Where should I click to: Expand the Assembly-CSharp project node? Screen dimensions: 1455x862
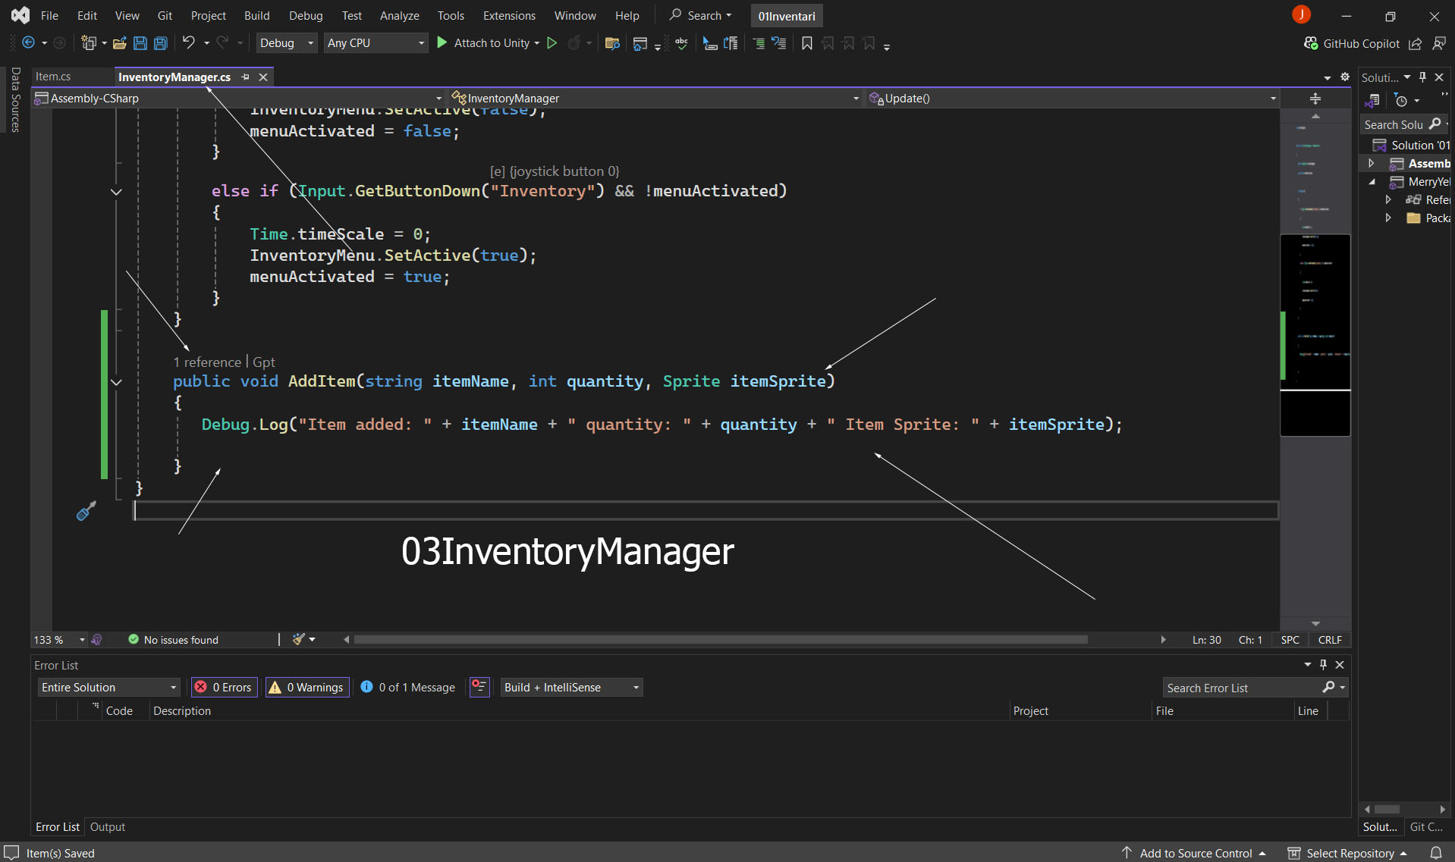click(x=1371, y=163)
